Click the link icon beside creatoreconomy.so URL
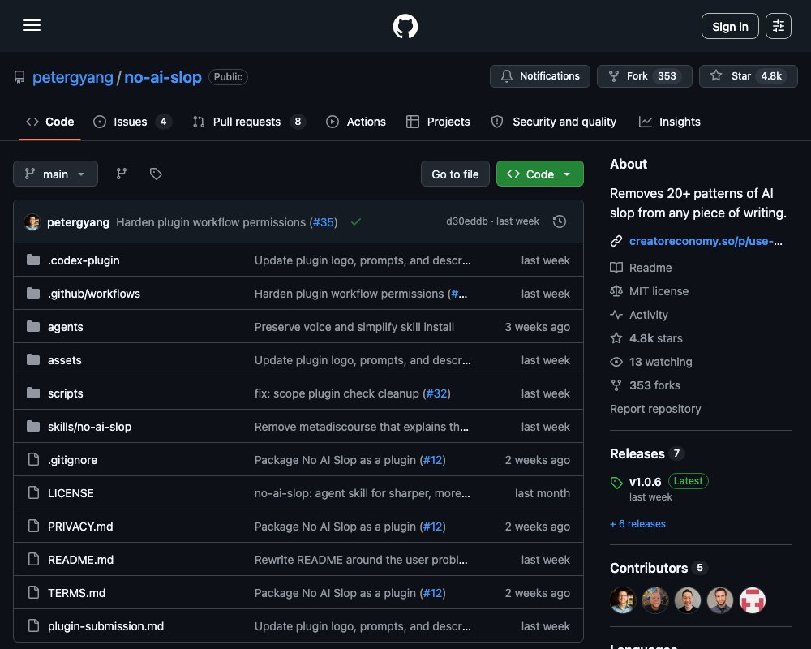The width and height of the screenshot is (811, 649). tap(616, 241)
